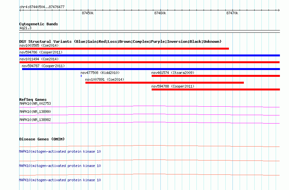The width and height of the screenshot is (289, 190).
Task: Click the 87470k ruler tick label
Action: point(232,13)
